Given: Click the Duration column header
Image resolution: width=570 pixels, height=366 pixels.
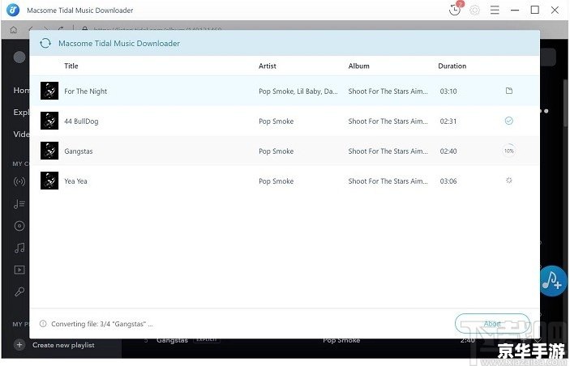Looking at the screenshot, I should click(x=452, y=66).
